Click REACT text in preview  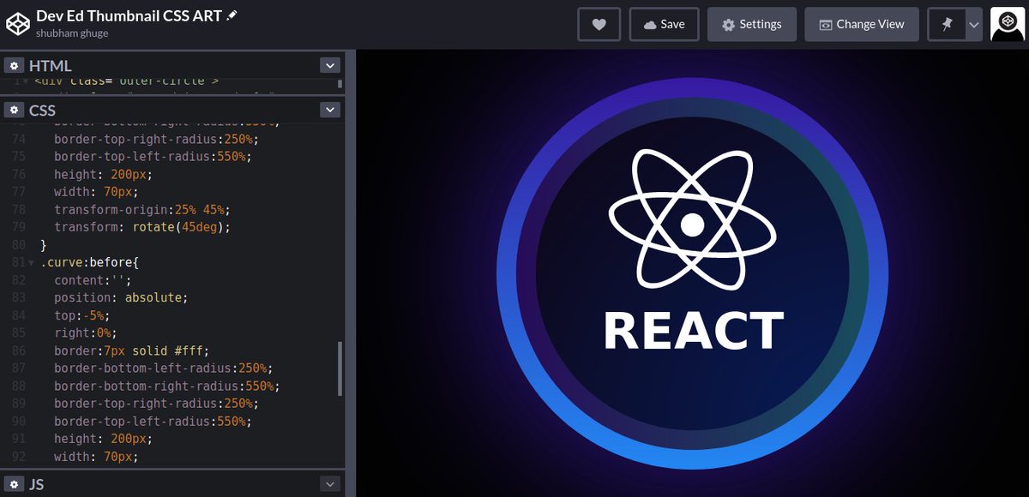click(x=694, y=331)
